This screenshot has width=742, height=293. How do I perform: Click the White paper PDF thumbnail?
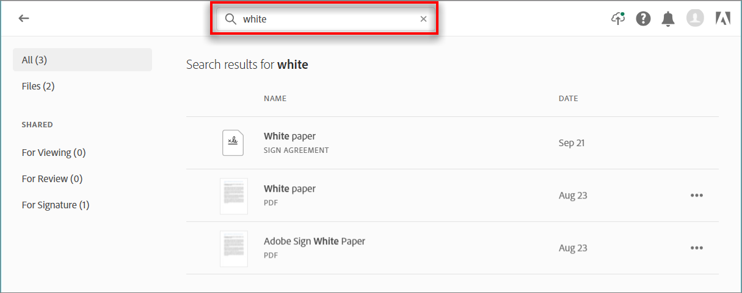click(233, 196)
